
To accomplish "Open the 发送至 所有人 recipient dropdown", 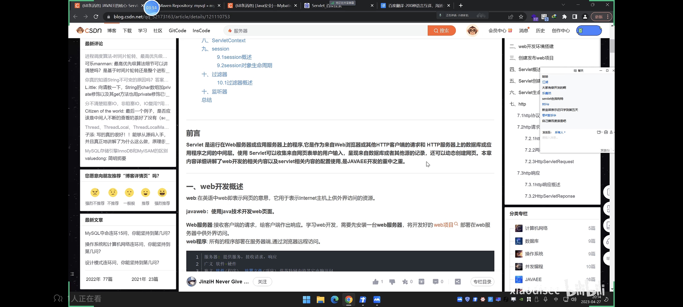I will coord(560,132).
